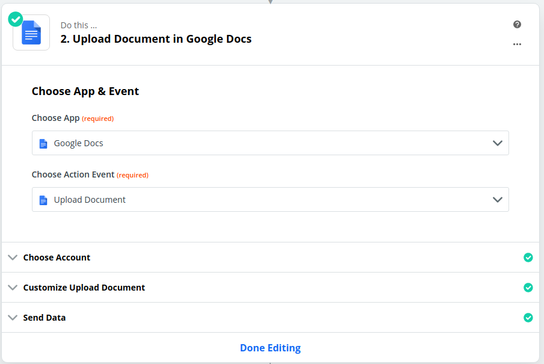
Task: Click the 'Do this ...' label
Action: point(79,25)
